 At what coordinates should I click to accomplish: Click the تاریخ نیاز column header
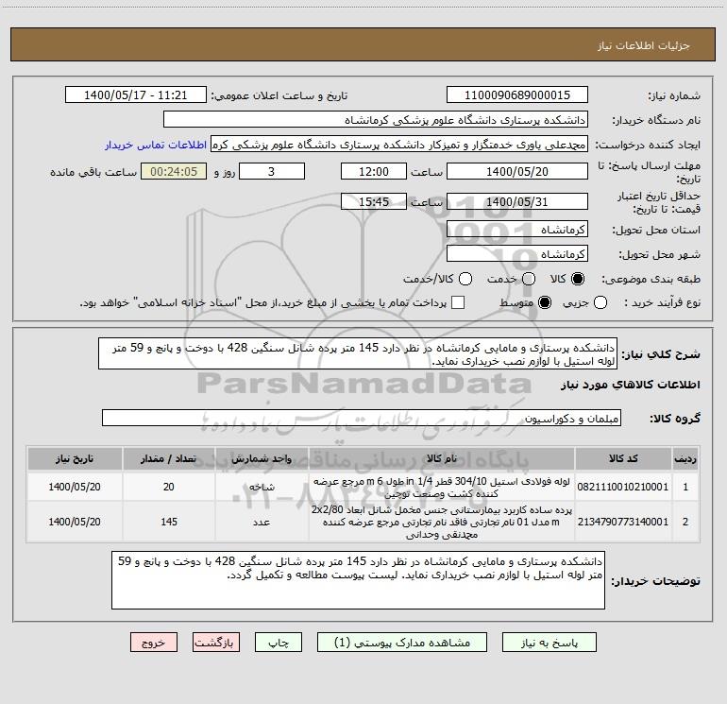75,459
